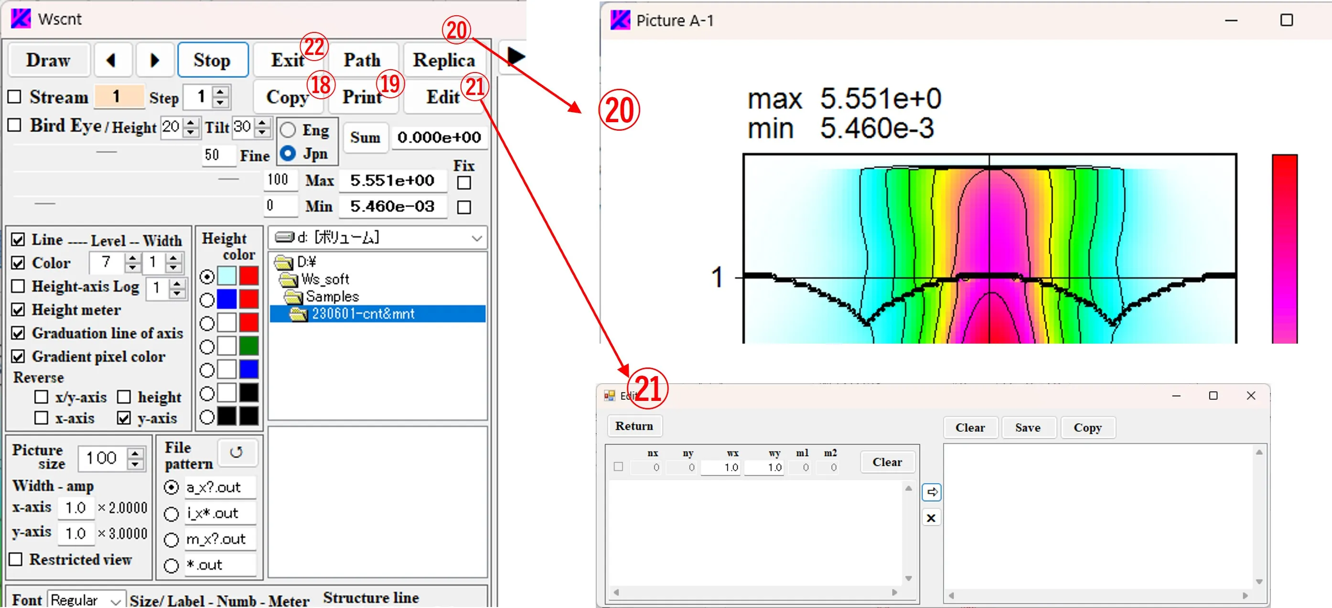Open the D:¥ folder icon
This screenshot has width=1332, height=608.
pyautogui.click(x=284, y=262)
